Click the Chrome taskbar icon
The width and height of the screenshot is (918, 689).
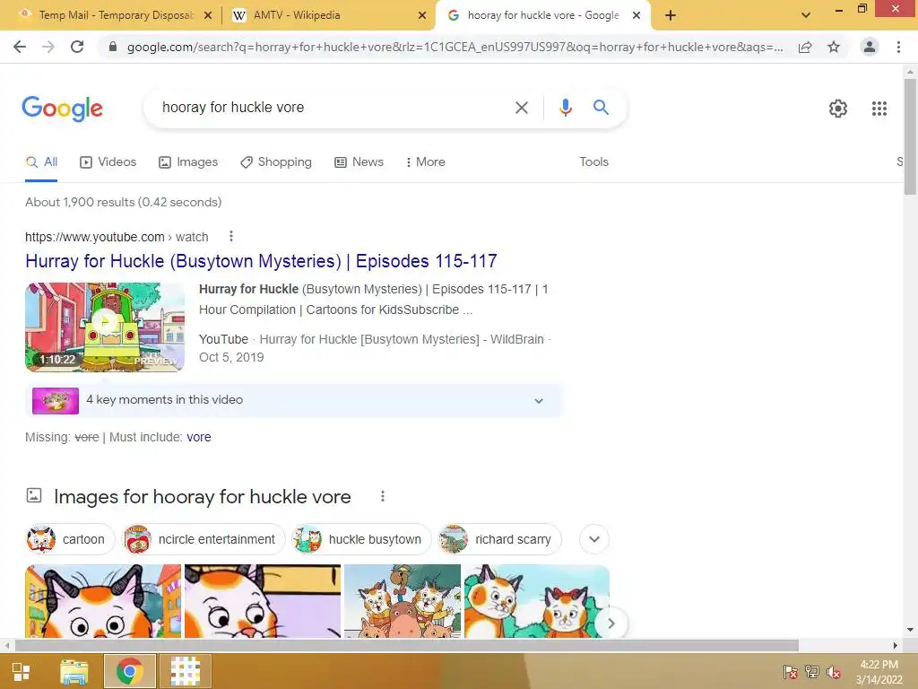[x=129, y=671]
